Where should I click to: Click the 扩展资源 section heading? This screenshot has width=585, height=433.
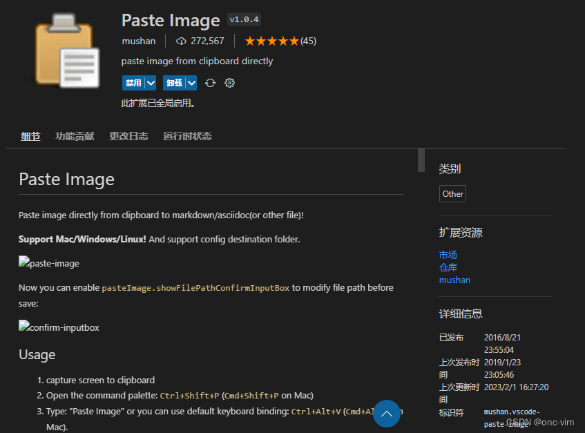pyautogui.click(x=461, y=233)
